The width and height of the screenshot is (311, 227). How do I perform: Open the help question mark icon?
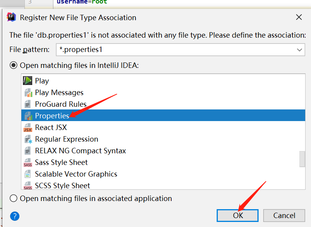pyautogui.click(x=15, y=216)
